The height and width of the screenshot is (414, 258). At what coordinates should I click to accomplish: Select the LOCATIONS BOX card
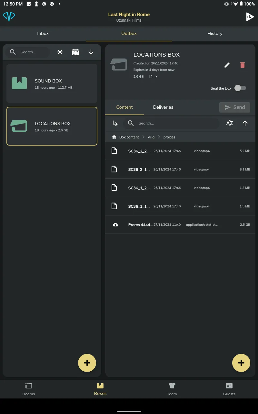coord(52,126)
